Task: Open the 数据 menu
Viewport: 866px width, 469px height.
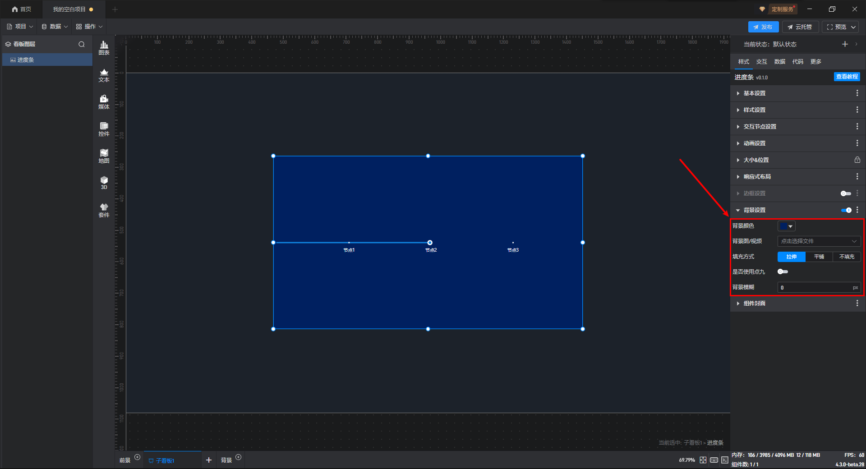Action: 55,27
